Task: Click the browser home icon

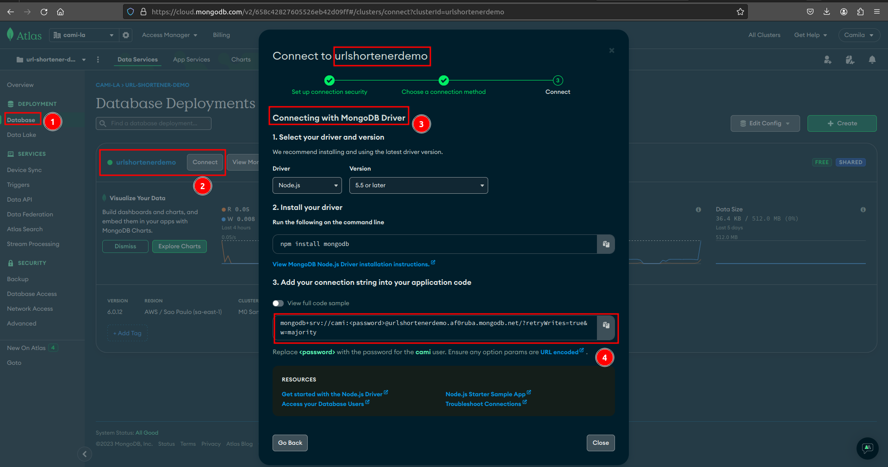Action: (x=60, y=12)
